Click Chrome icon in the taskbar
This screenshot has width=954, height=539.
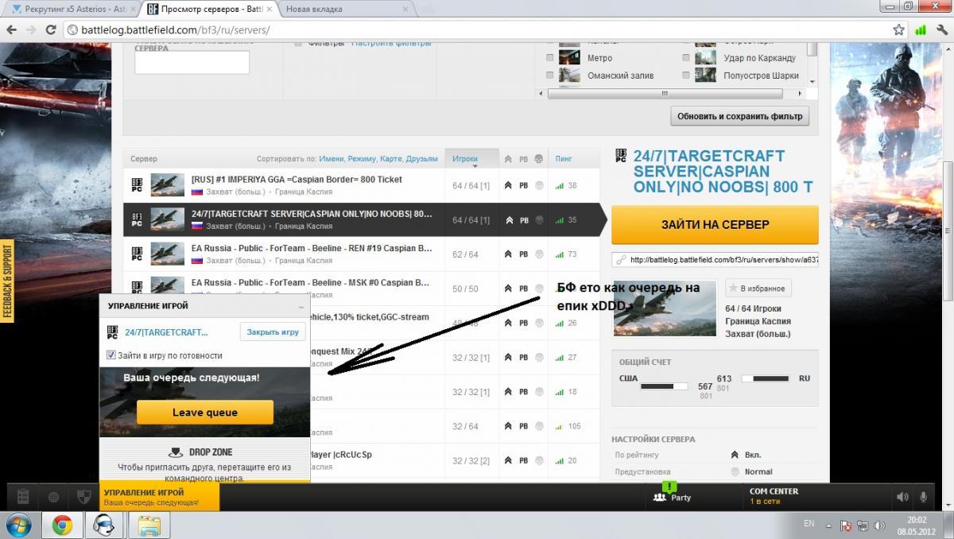coord(63,525)
